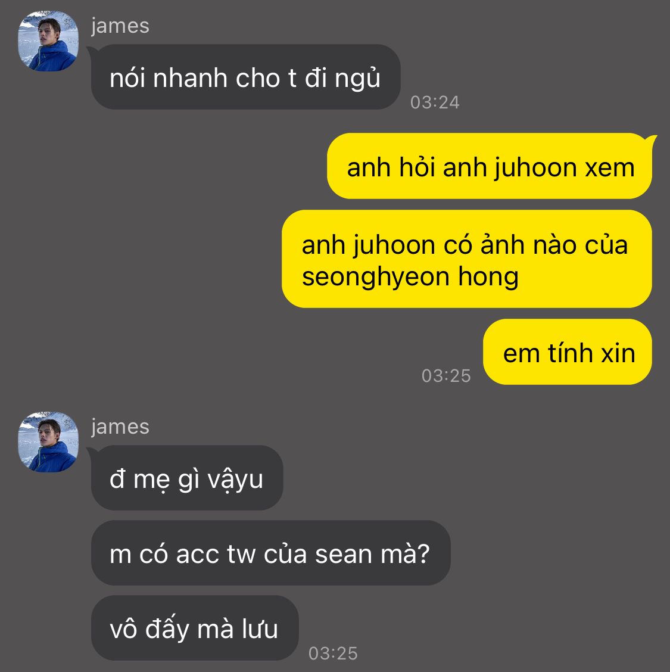
Task: Tap james's avatar beside "đ mẹ gì vậyu"
Action: coord(48,442)
